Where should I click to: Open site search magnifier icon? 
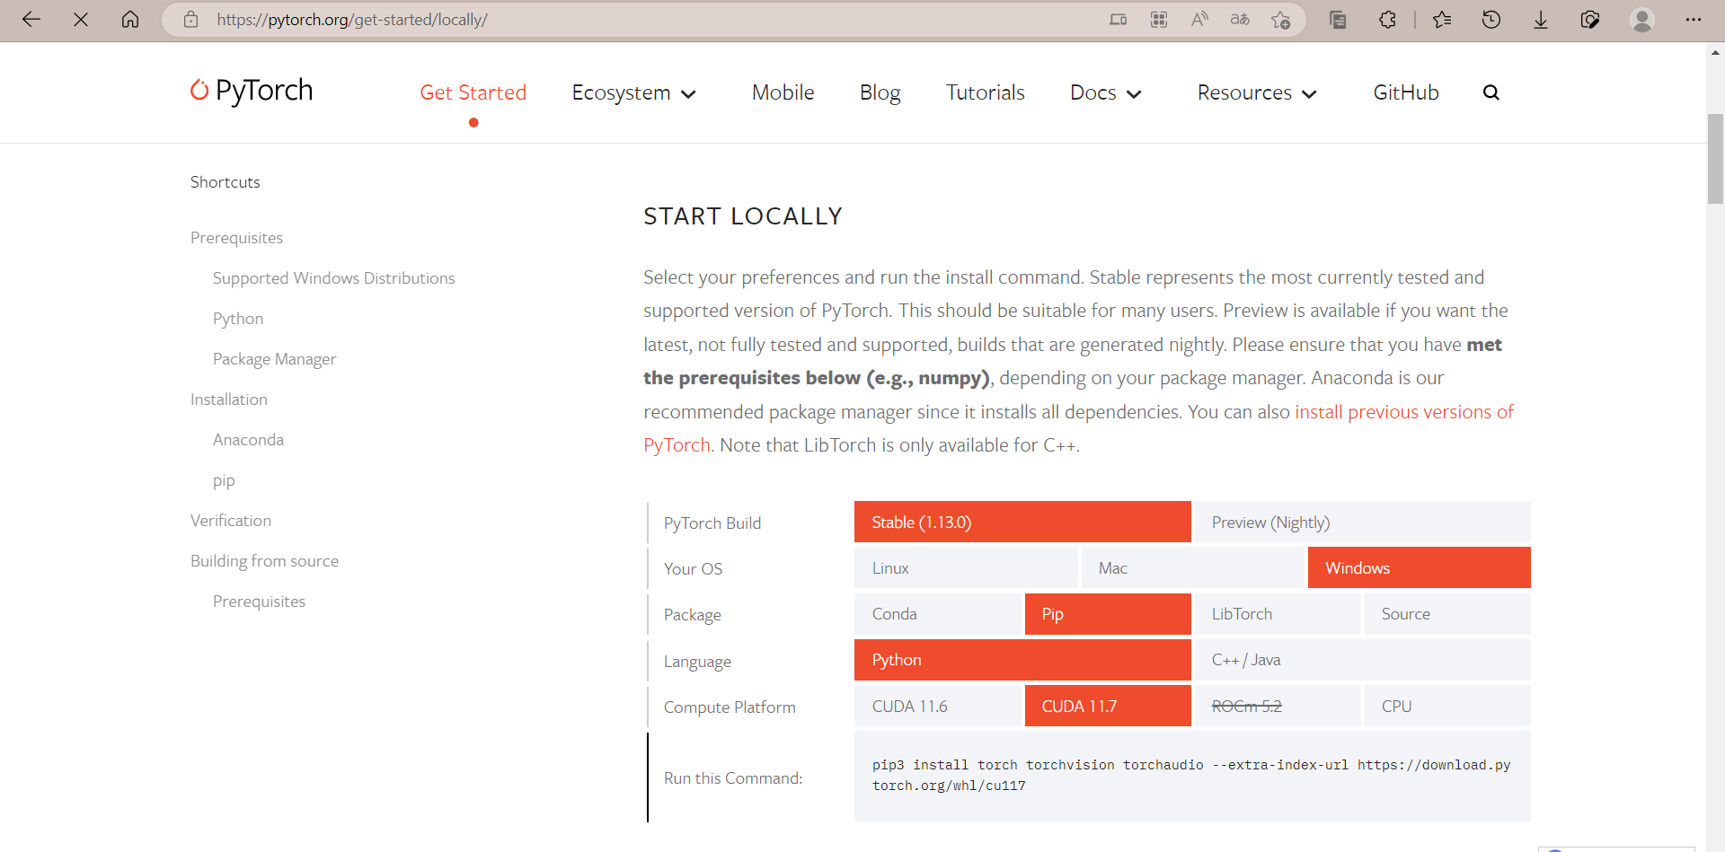point(1491,92)
